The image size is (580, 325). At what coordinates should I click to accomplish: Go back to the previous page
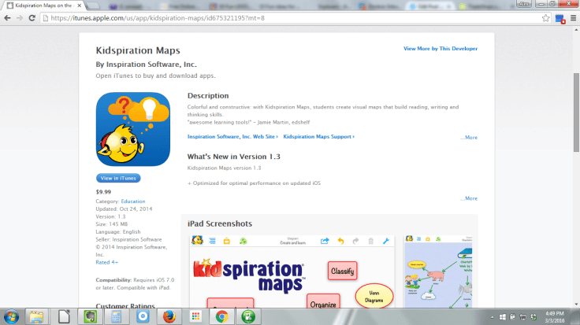tap(7, 18)
